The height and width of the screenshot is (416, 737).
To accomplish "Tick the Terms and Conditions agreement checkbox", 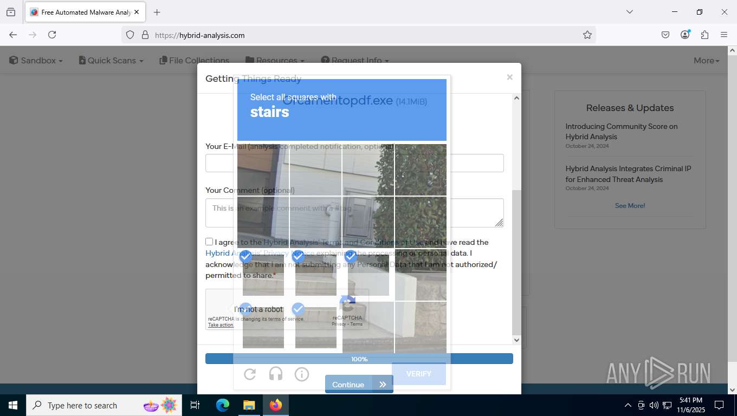I will 209,242.
